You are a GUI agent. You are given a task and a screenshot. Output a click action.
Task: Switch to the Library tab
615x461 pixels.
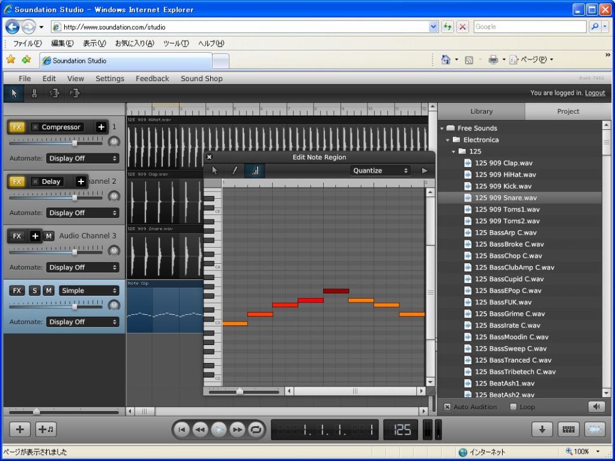coord(481,112)
